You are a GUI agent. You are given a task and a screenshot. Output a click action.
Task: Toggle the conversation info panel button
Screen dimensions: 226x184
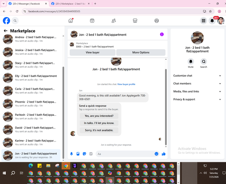pos(162,34)
